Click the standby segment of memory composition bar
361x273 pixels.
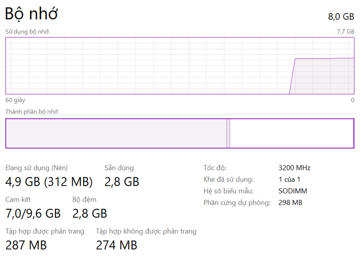pos(291,133)
